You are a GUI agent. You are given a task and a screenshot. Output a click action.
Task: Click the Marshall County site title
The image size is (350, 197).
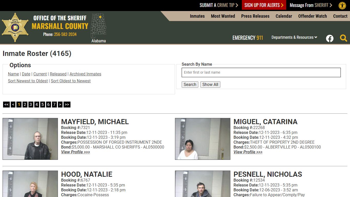pyautogui.click(x=60, y=26)
